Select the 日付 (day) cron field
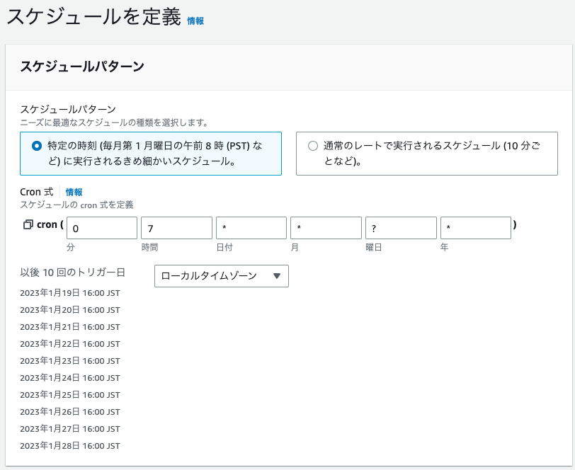Image resolution: width=575 pixels, height=470 pixels. [x=251, y=227]
